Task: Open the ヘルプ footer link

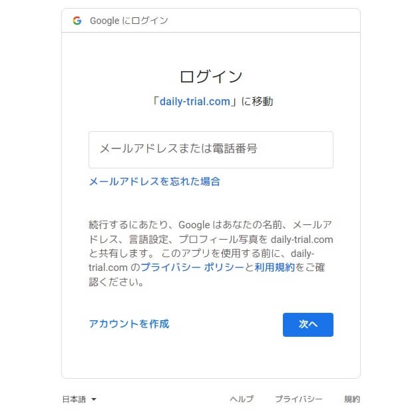Action: (242, 399)
